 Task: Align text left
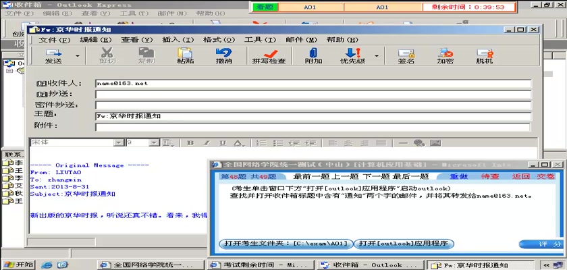pyautogui.click(x=331, y=143)
